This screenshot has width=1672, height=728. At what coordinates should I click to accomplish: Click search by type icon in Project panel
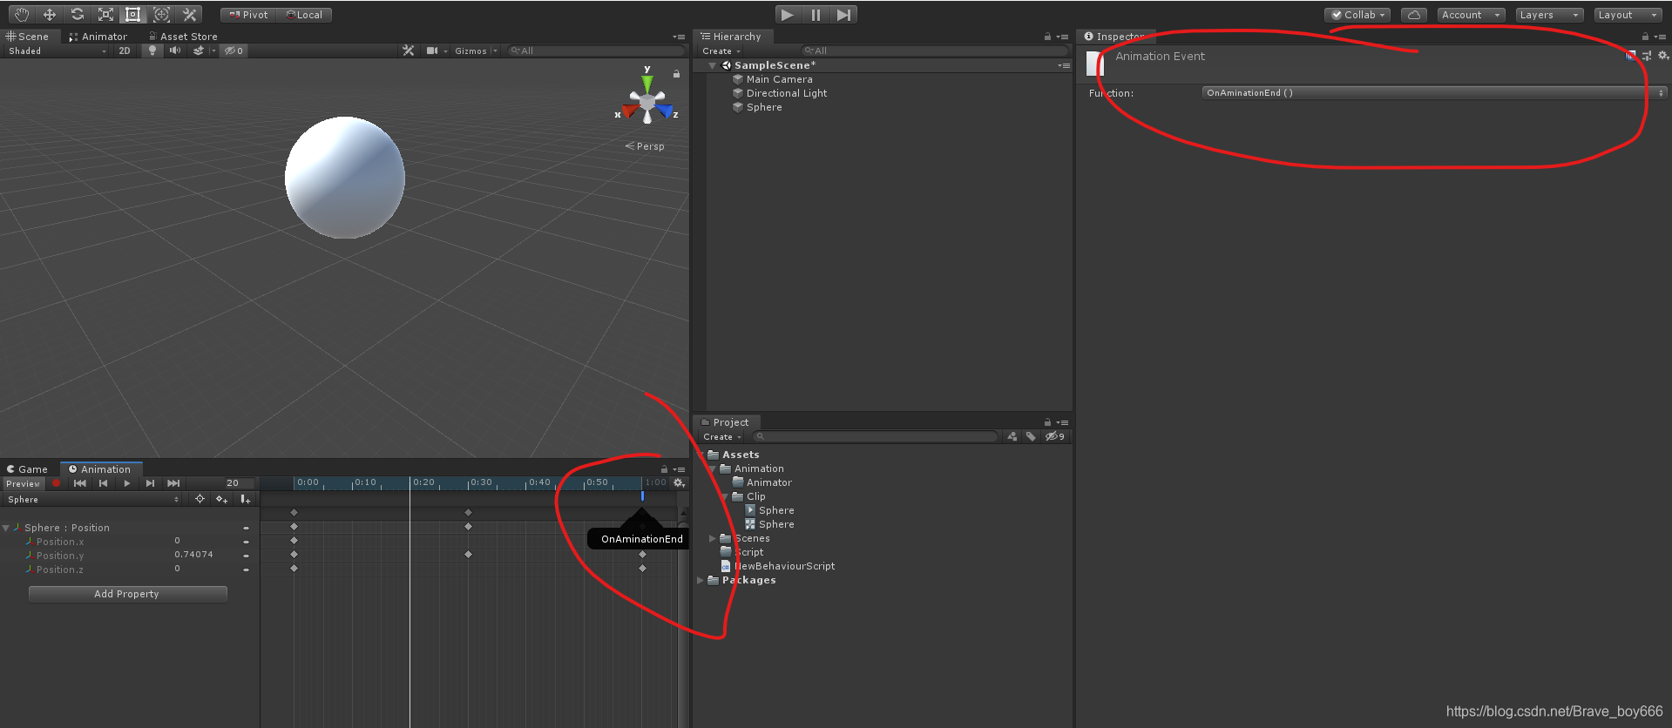point(1012,437)
